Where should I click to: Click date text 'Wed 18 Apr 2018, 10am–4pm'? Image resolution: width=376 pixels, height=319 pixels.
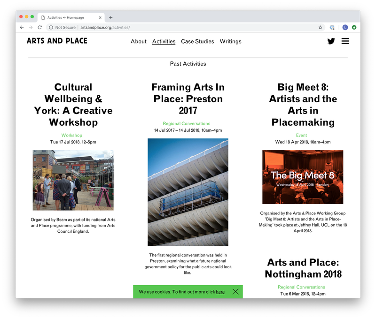303,142
